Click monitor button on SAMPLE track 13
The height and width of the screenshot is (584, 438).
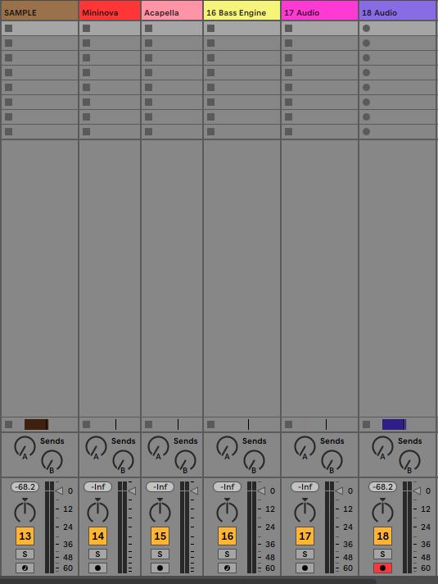(25, 568)
